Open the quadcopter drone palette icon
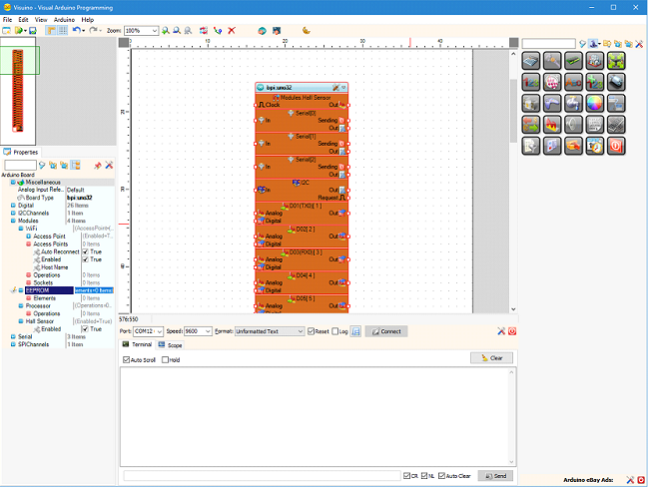 [x=616, y=61]
